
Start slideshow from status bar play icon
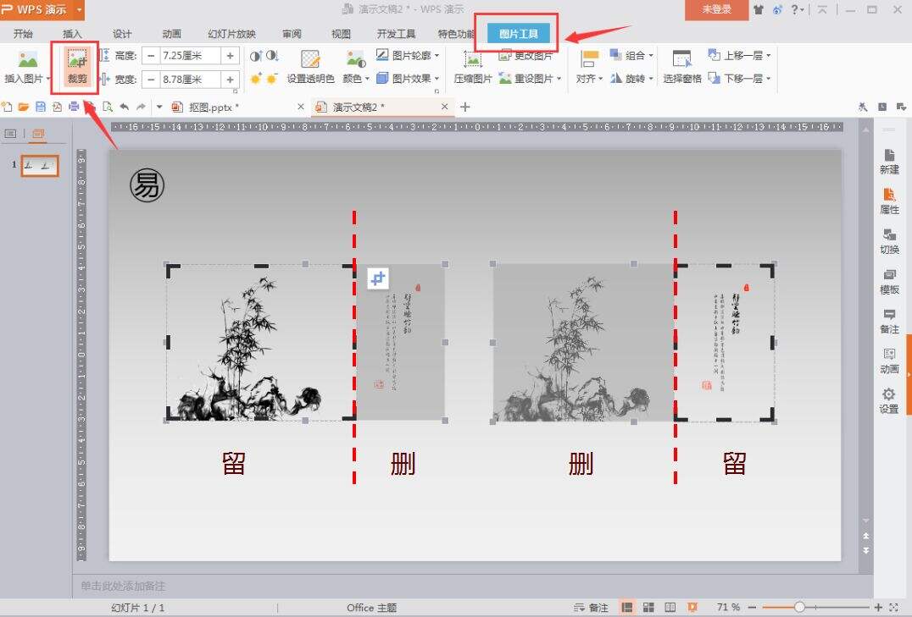coord(692,608)
